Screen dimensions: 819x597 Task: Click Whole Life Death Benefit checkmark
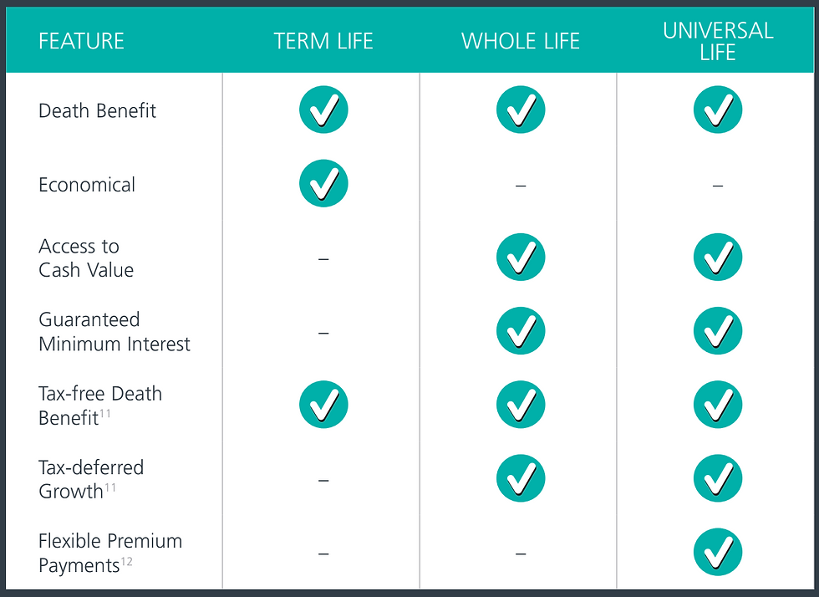point(521,110)
